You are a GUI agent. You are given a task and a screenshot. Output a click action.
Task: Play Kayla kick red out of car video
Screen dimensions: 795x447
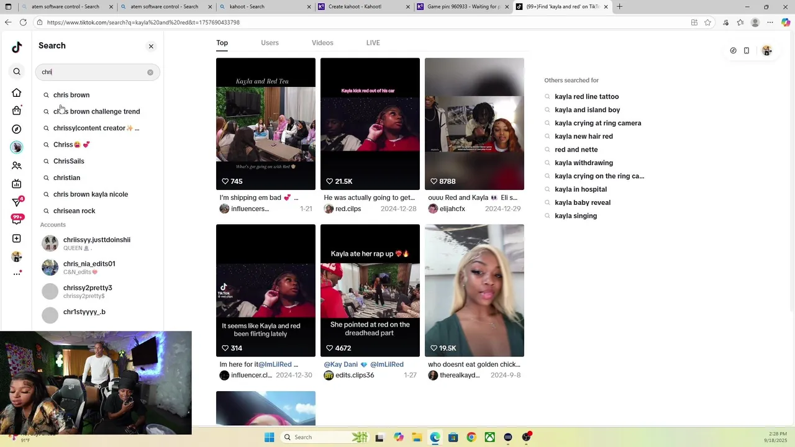pos(370,124)
